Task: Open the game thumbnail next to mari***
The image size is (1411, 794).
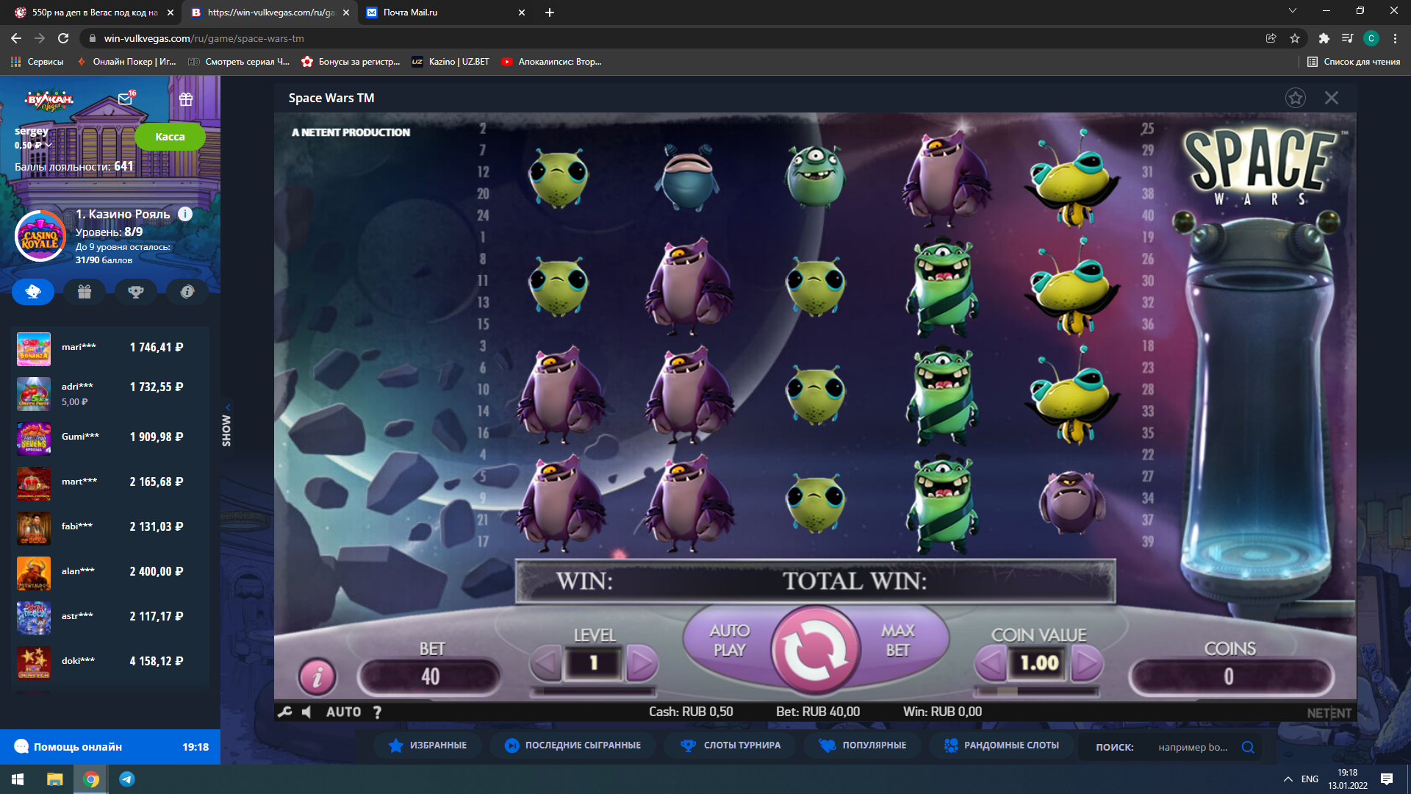Action: click(34, 349)
